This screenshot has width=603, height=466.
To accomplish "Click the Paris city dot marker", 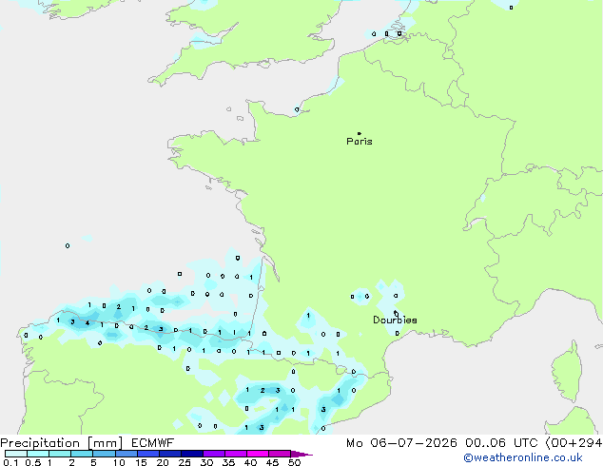I will [360, 133].
